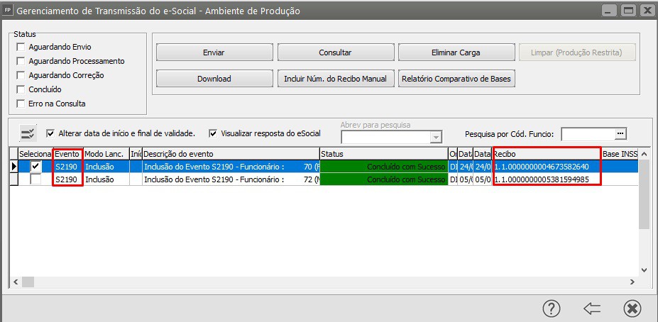Click the Evento column header
The width and height of the screenshot is (658, 322).
[x=68, y=154]
